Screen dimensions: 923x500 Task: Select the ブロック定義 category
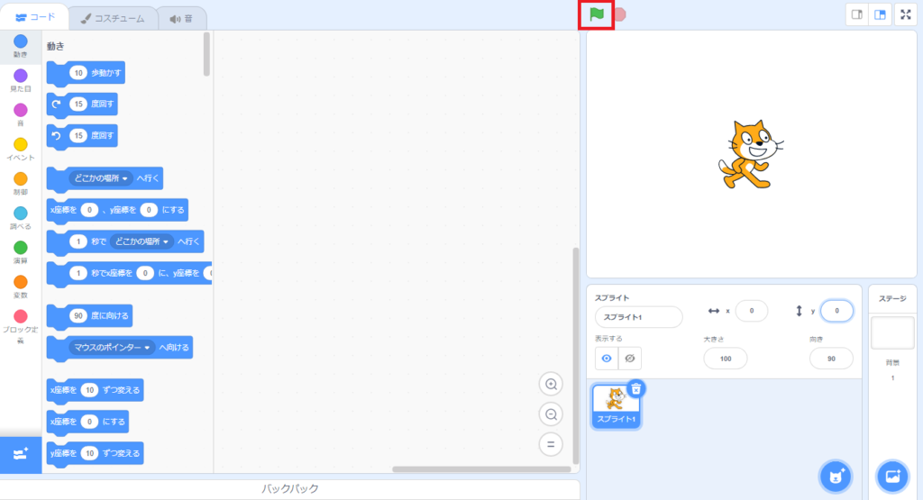(21, 327)
